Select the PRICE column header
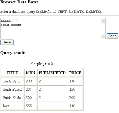 coord(75,73)
